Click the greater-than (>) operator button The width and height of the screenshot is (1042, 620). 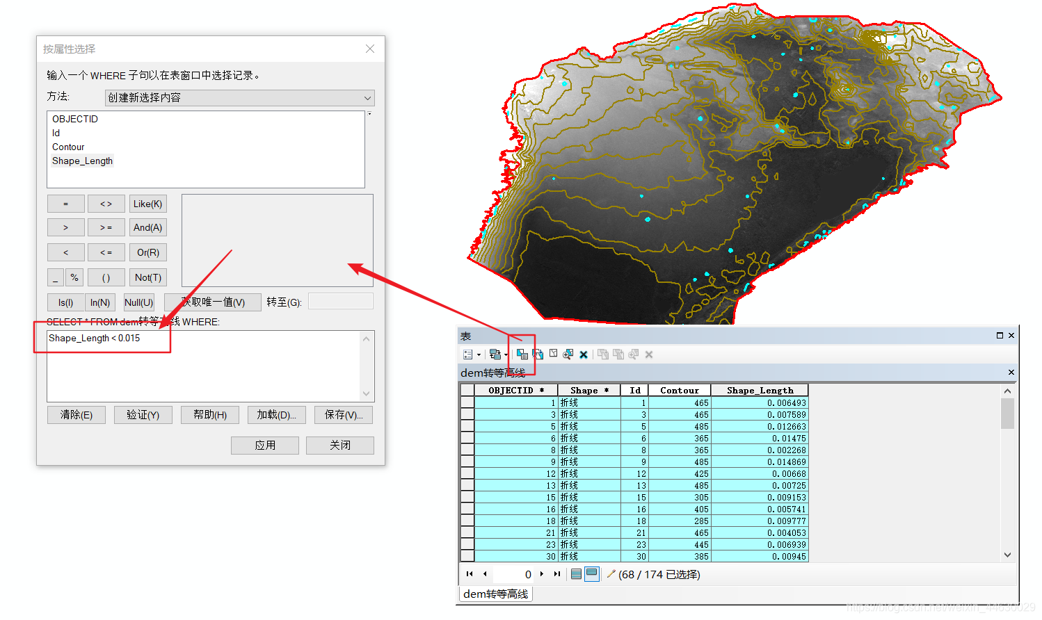tap(66, 227)
